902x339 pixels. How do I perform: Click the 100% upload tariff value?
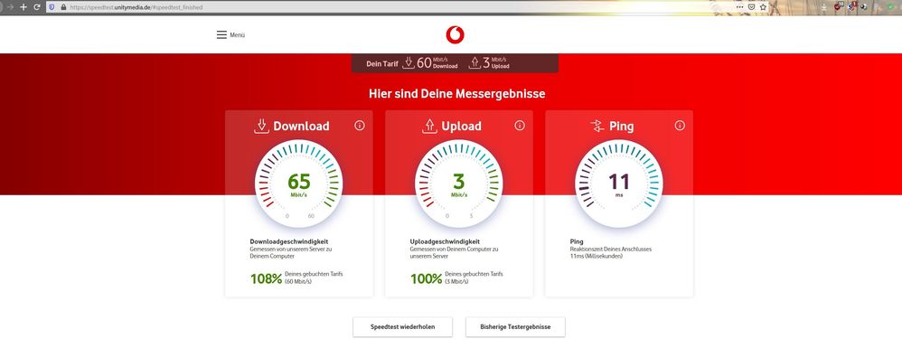[x=427, y=279]
